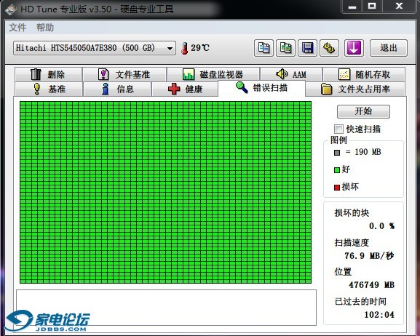Viewport: 420px width, 336px height.
Task: Click the green 好 legend square
Action: click(337, 170)
